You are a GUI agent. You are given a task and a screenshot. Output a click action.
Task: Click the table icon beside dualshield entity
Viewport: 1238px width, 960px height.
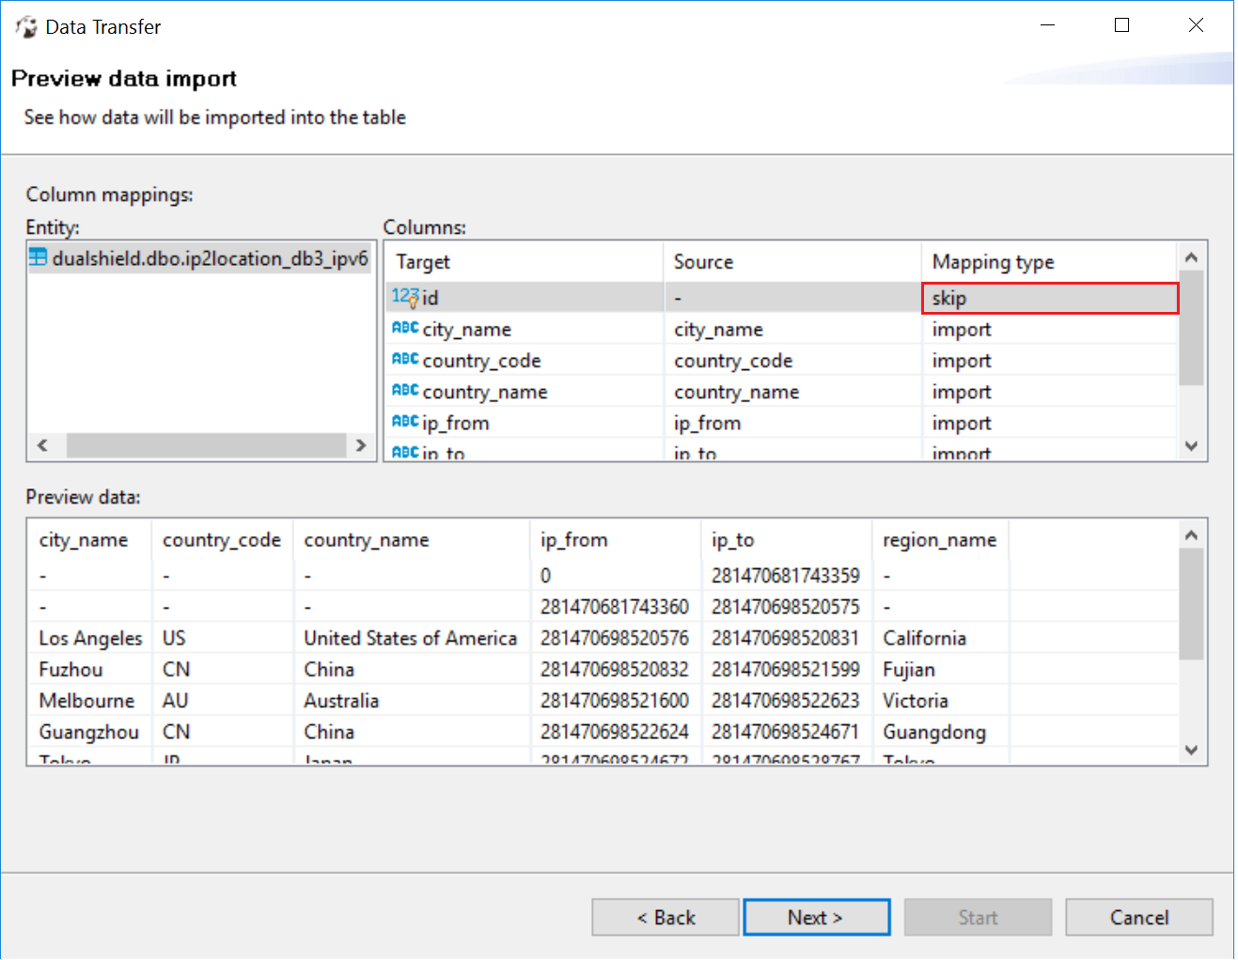point(38,257)
